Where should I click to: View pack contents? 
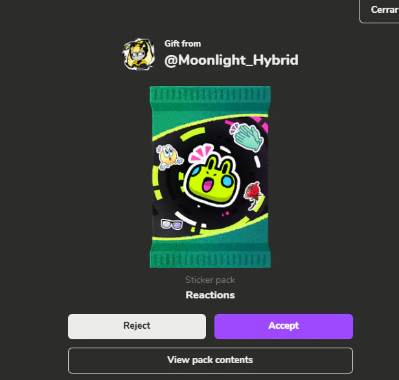[210, 361]
